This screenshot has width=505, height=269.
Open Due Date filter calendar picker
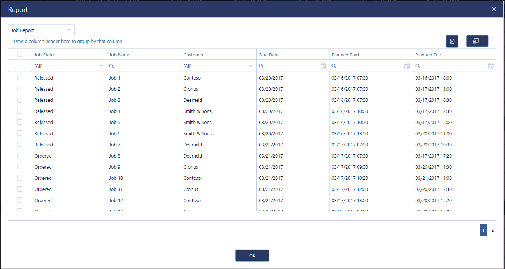tap(323, 66)
